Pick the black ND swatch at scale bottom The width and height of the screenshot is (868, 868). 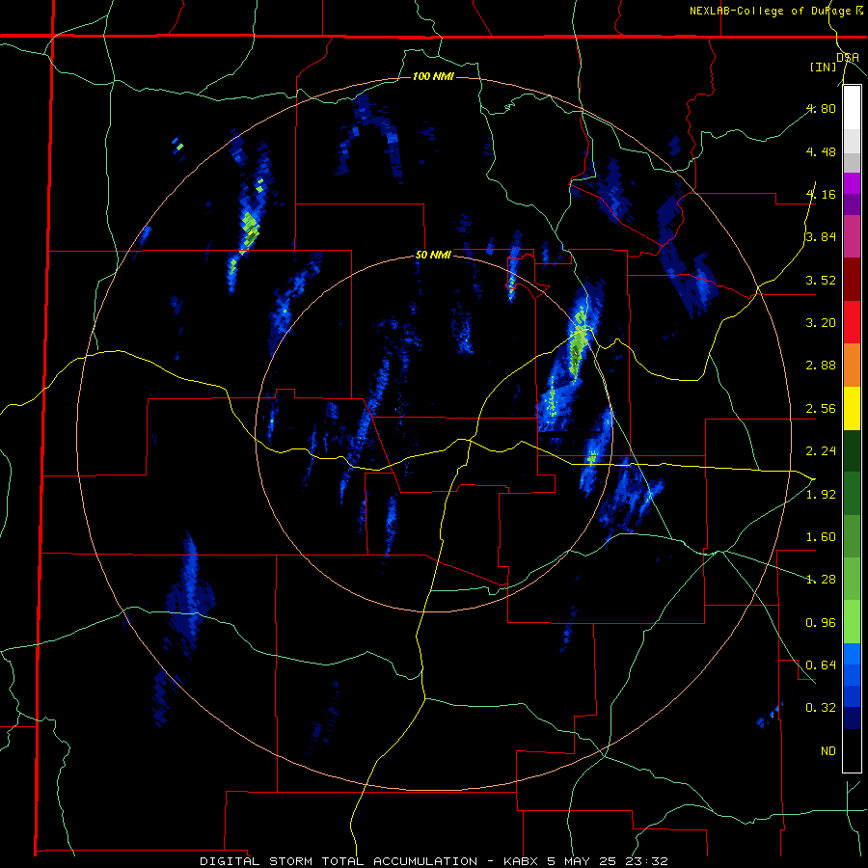(x=852, y=750)
